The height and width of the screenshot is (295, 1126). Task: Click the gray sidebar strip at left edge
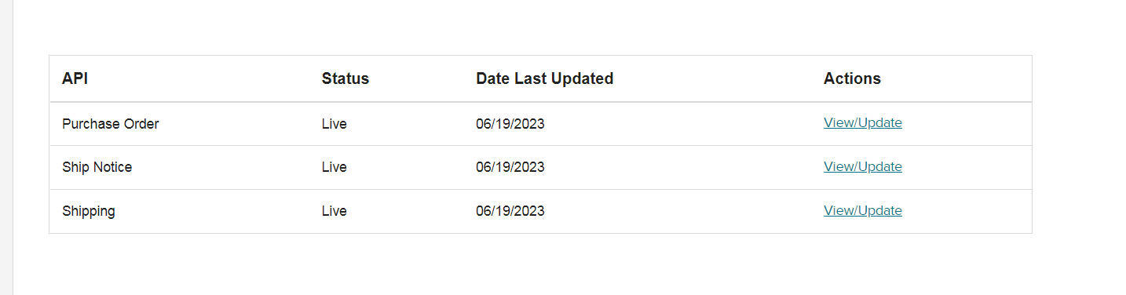click(x=6, y=147)
